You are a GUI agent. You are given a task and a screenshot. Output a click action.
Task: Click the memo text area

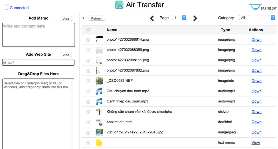[x=38, y=35]
